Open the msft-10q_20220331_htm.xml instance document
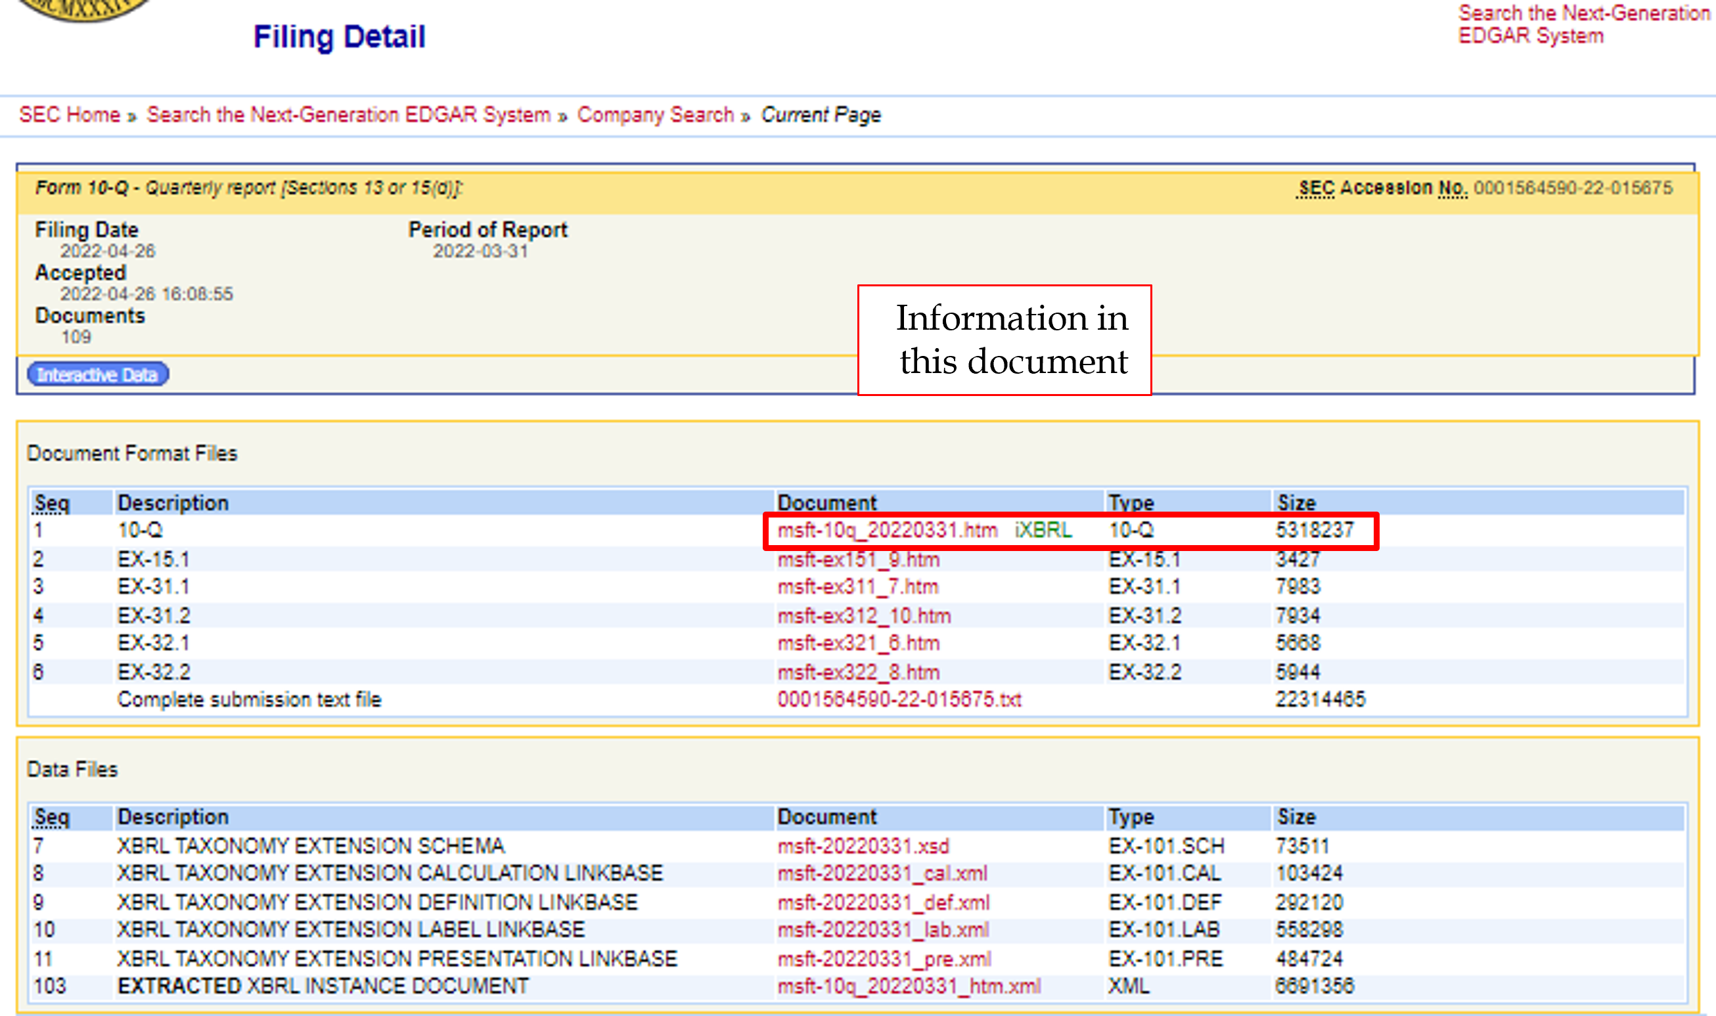 (x=909, y=986)
